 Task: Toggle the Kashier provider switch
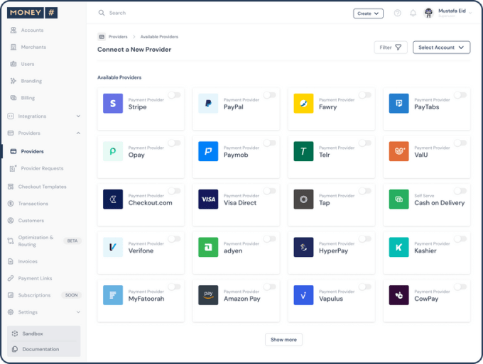click(x=460, y=239)
